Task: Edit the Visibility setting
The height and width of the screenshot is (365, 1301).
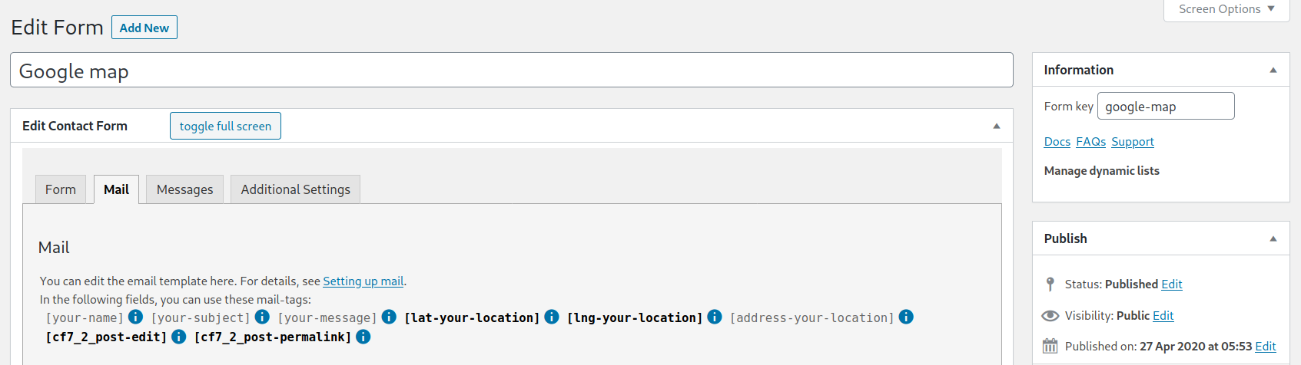Action: [x=1163, y=316]
